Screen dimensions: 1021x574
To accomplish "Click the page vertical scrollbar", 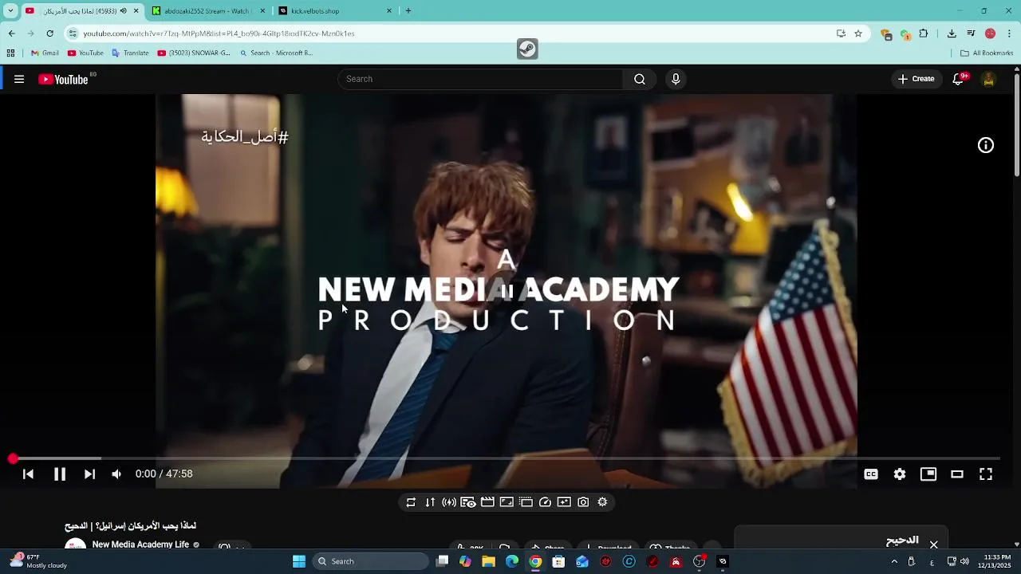I will tap(1016, 124).
